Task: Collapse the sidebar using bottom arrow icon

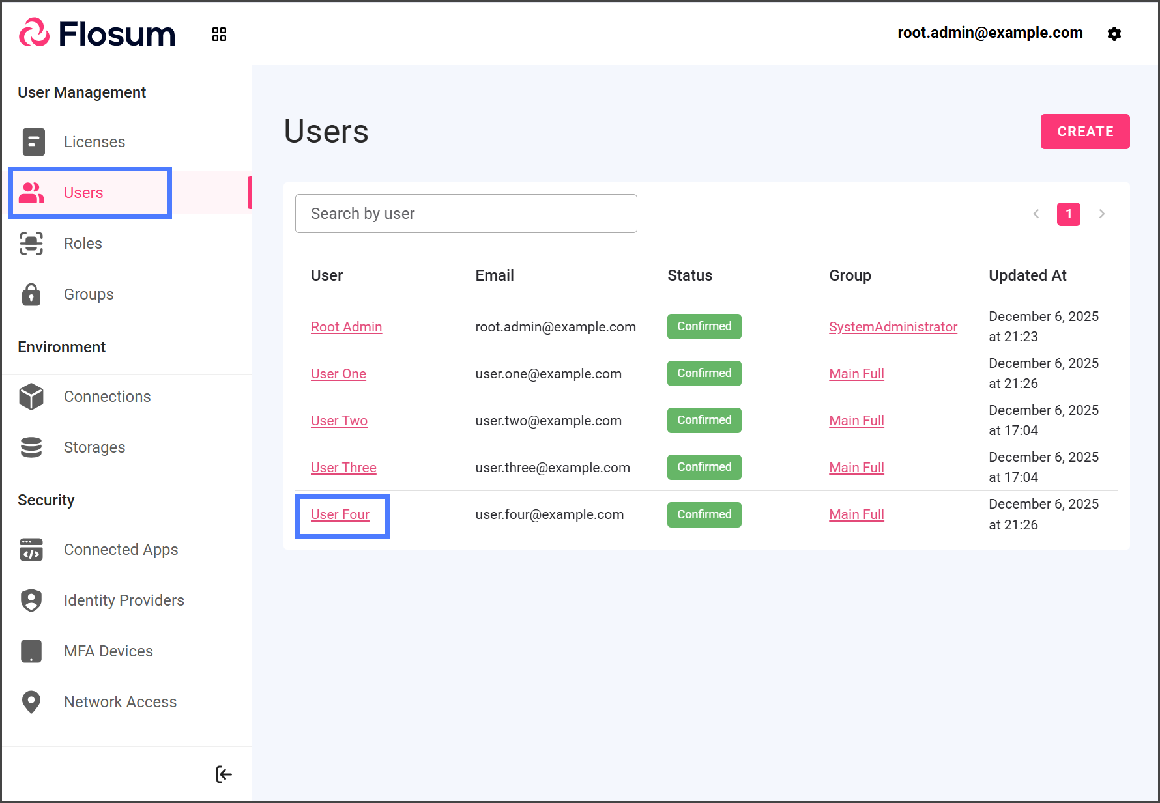Action: [x=224, y=774]
